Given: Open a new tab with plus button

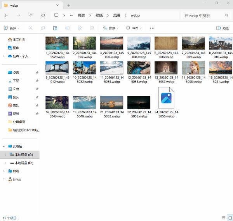Looking at the screenshot, I should pos(69,5).
